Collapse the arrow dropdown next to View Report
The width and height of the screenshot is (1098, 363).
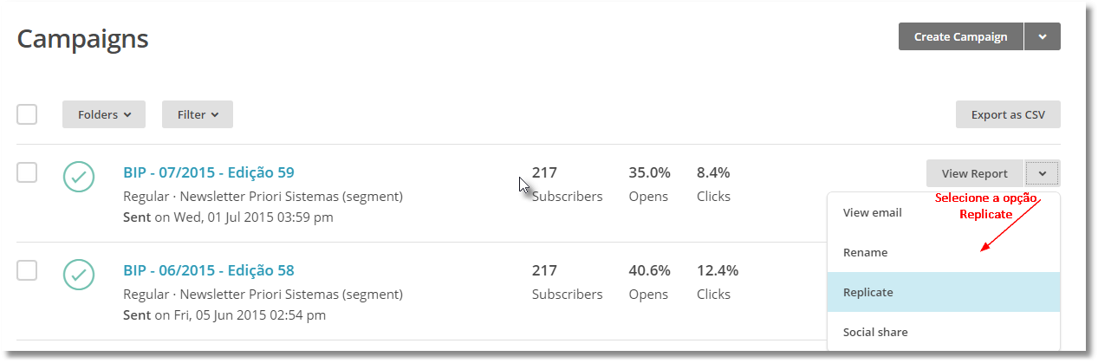tap(1043, 173)
